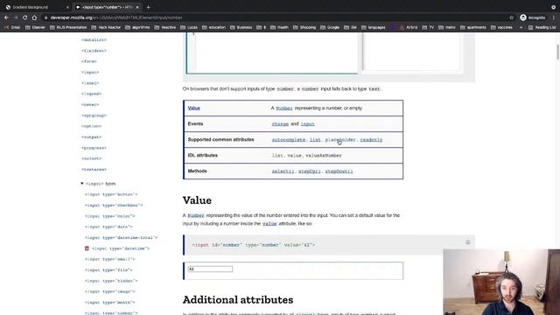Open the Elsevier bookmarks folder
Image resolution: width=560 pixels, height=315 pixels.
(x=35, y=27)
